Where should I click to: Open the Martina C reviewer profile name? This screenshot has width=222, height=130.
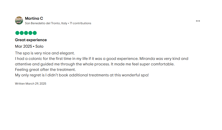point(34,18)
